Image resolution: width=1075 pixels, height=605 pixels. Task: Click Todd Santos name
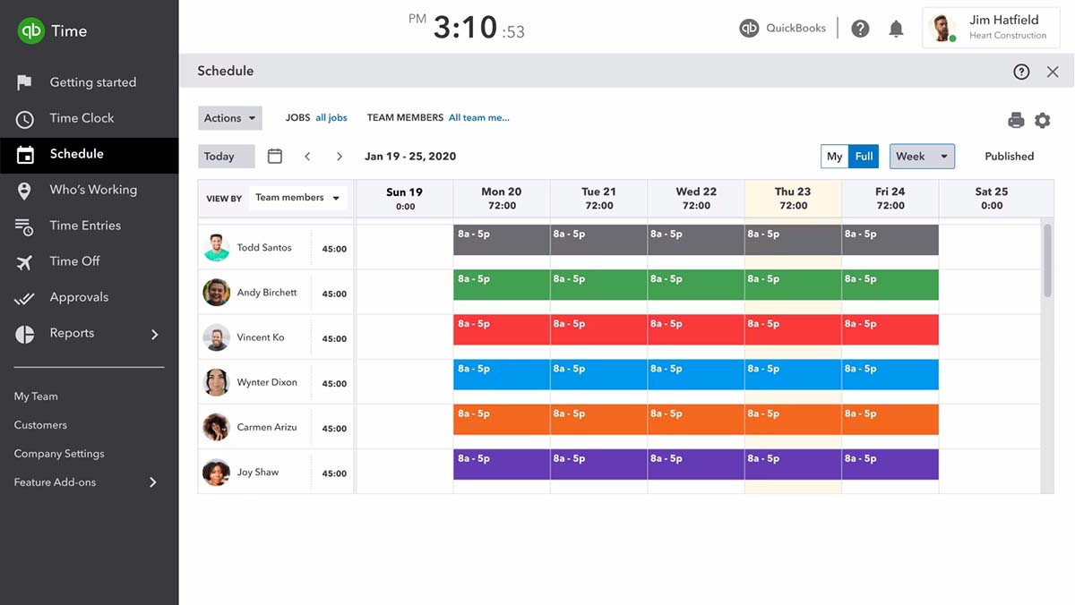point(264,248)
